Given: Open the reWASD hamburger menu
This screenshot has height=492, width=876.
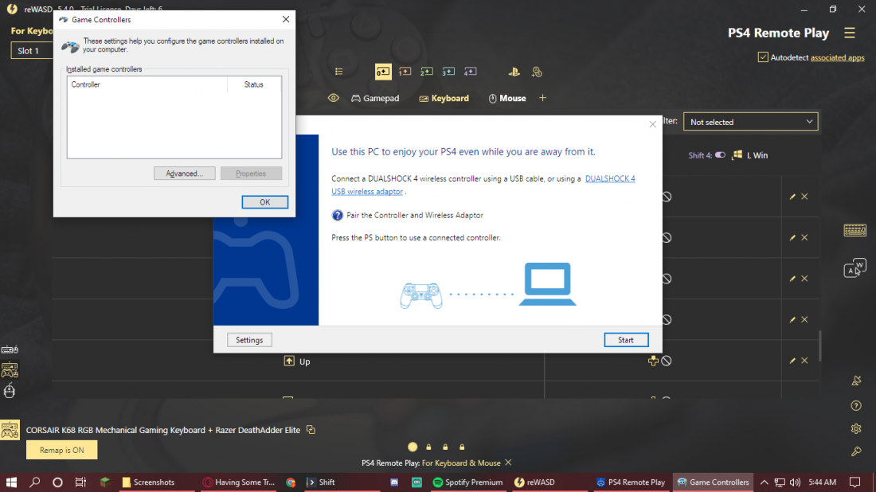Looking at the screenshot, I should (x=850, y=33).
